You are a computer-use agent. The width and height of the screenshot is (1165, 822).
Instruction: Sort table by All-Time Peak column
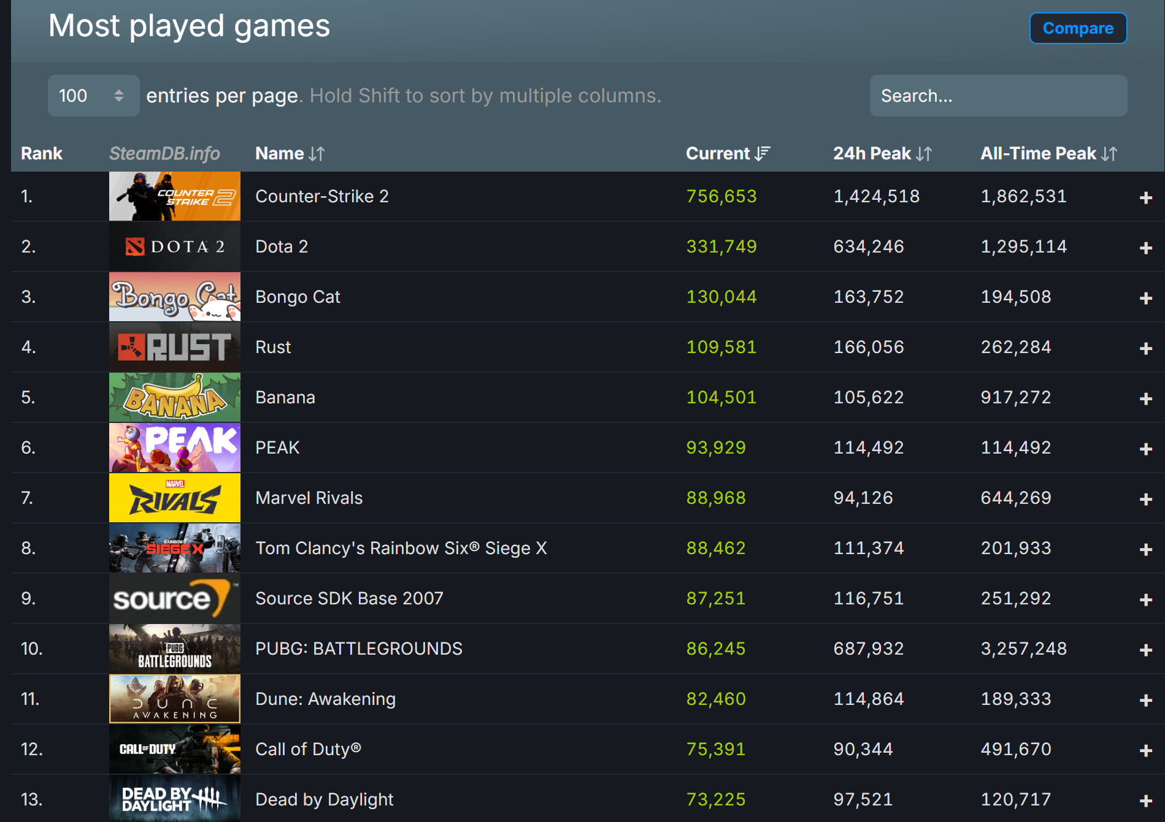coord(1048,153)
